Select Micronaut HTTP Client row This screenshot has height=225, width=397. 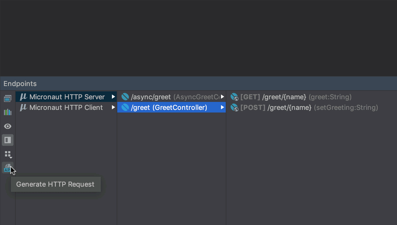66,107
